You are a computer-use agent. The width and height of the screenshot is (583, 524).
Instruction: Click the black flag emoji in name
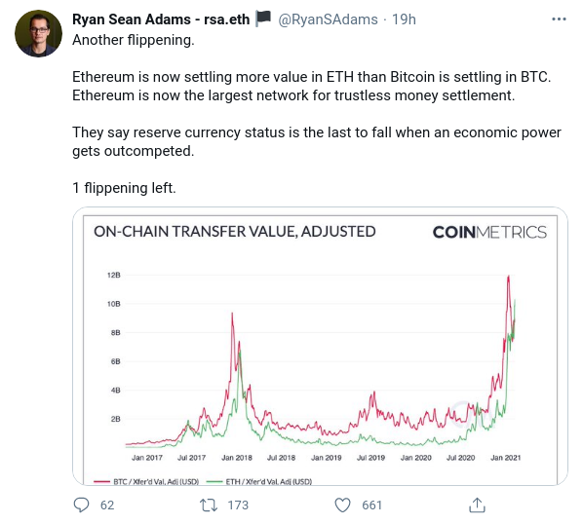(x=263, y=19)
